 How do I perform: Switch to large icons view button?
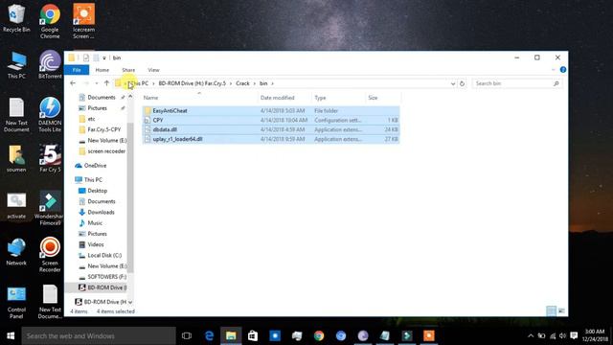pyautogui.click(x=561, y=310)
